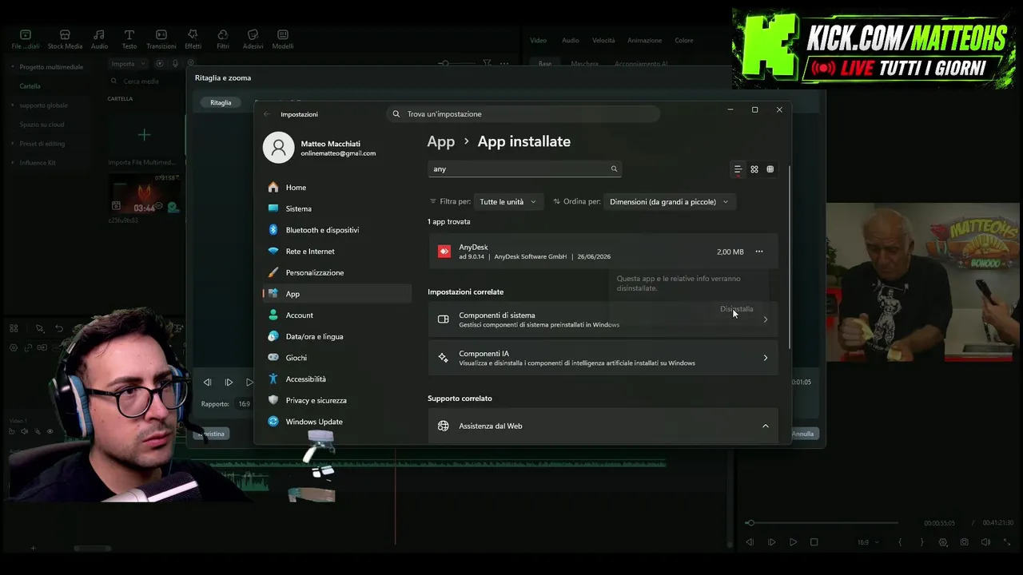
Task: Switch apps list to table view
Action: click(770, 169)
